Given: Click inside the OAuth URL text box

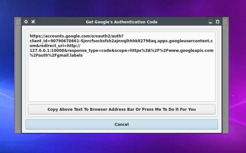Looking at the screenshot, I should coord(122,67).
